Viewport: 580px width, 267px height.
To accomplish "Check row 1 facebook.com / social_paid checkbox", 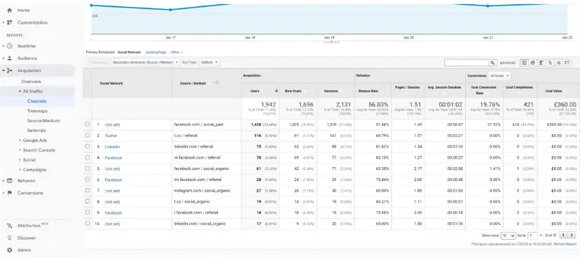I will click(x=88, y=124).
